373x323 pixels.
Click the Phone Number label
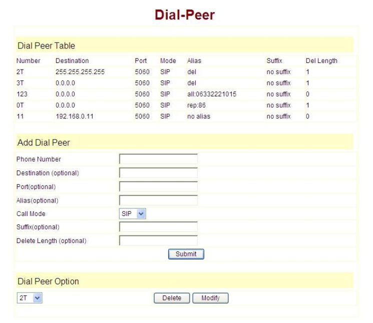coord(39,159)
